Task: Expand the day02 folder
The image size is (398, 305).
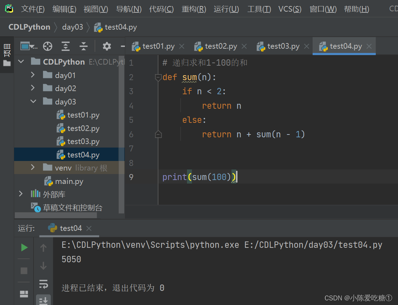Action: 33,88
